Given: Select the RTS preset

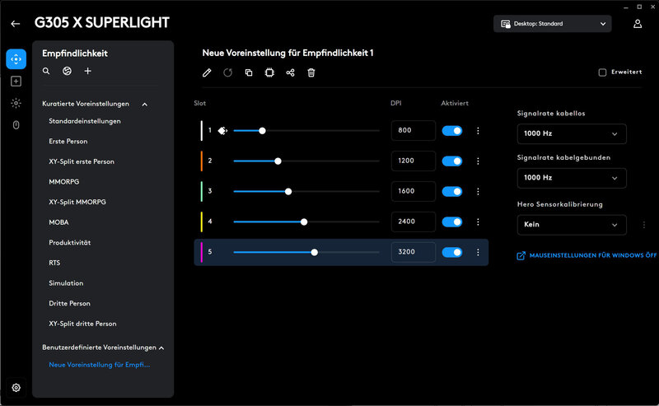Looking at the screenshot, I should 54,263.
